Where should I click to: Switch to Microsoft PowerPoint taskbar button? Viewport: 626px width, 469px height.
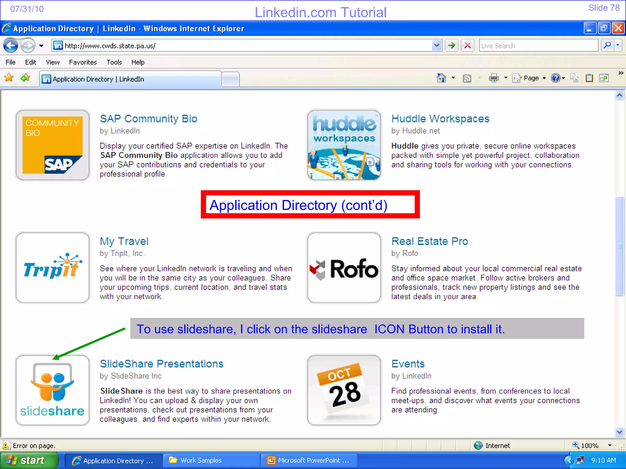(x=309, y=460)
